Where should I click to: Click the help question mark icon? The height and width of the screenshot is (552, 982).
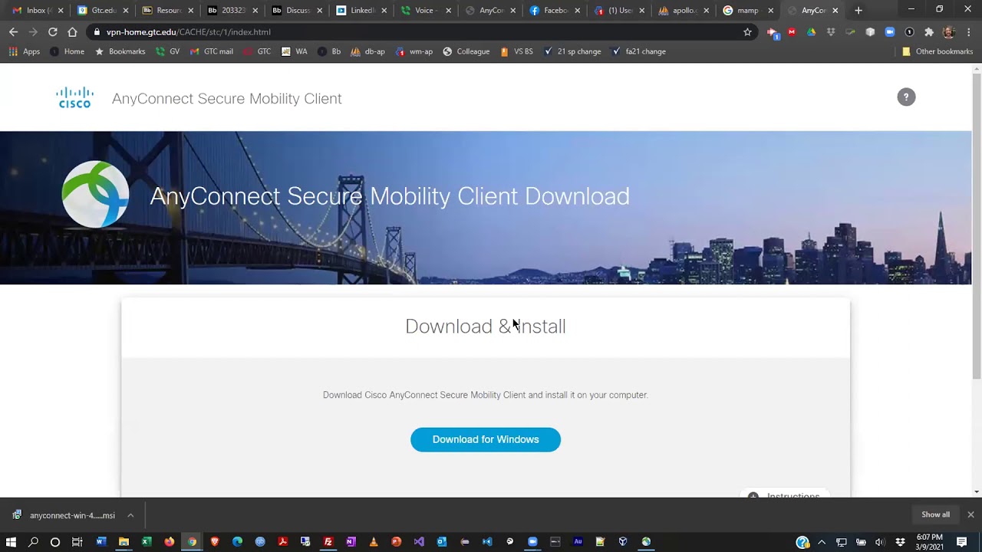[x=906, y=97]
